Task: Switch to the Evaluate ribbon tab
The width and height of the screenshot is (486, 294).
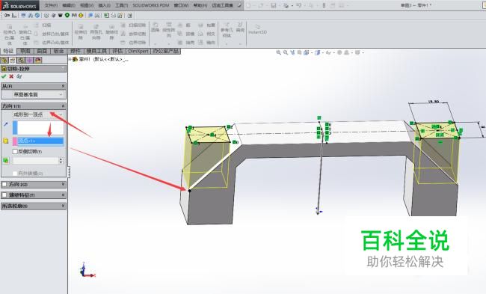Action: click(117, 51)
